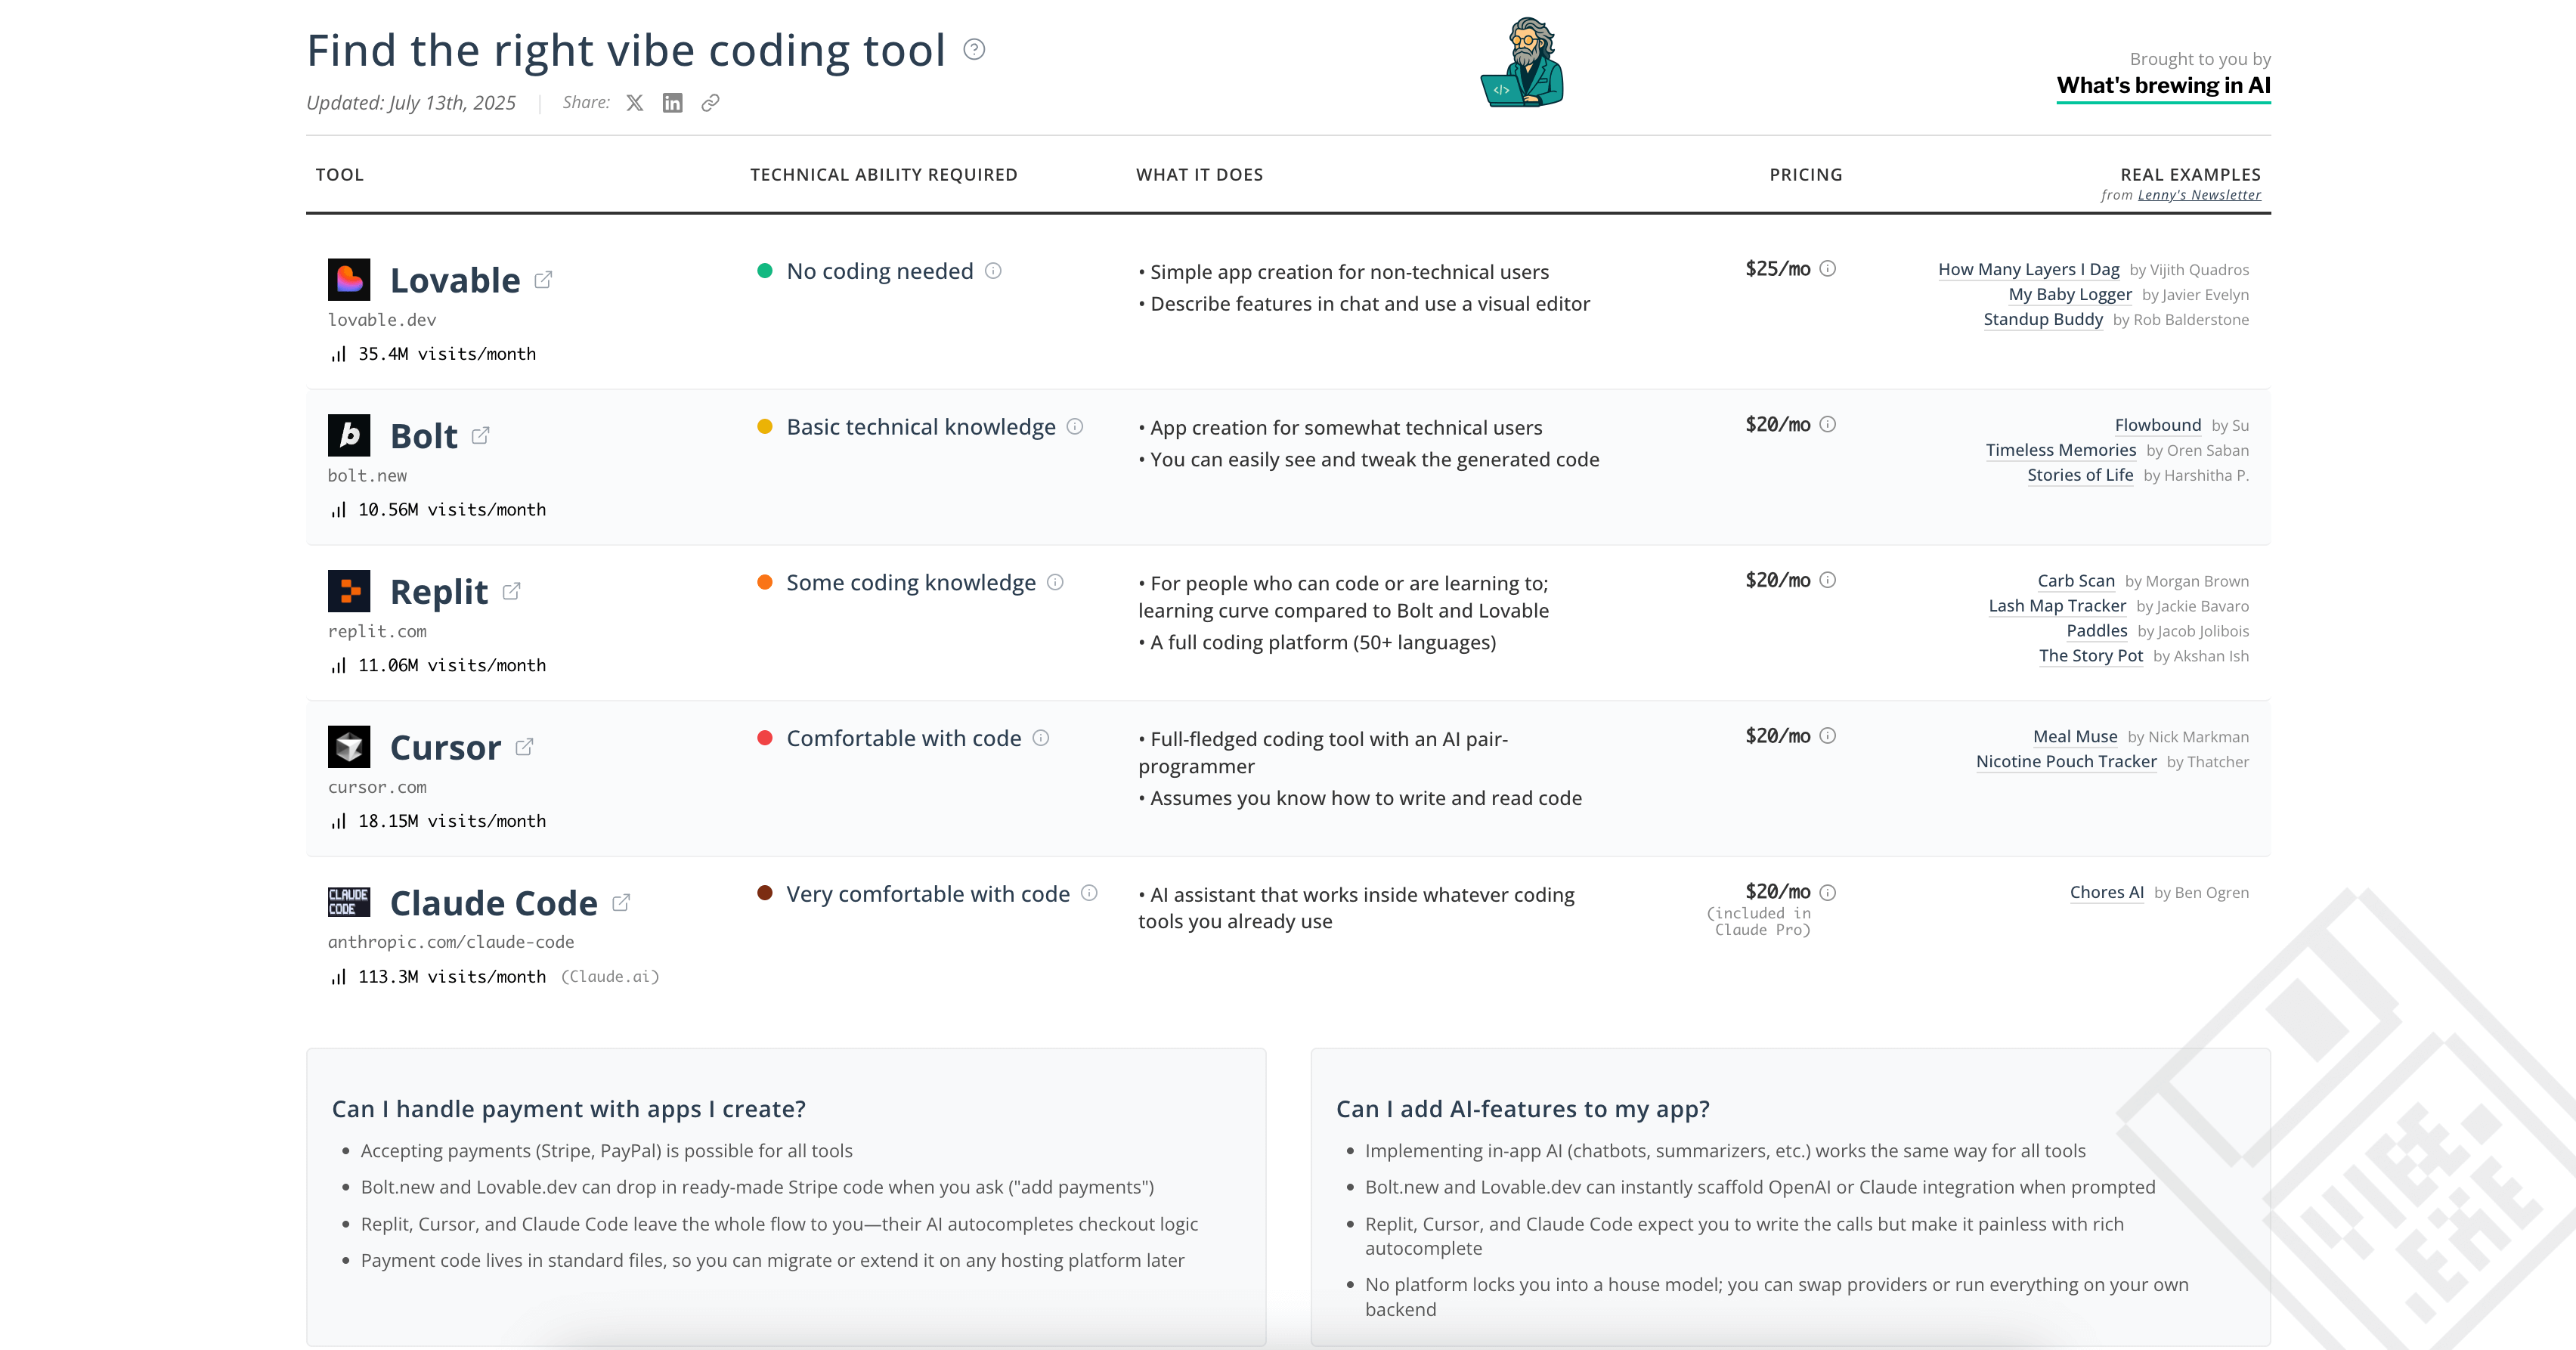Open the Claude Code tool name heading
The image size is (2576, 1350).
pos(494,903)
